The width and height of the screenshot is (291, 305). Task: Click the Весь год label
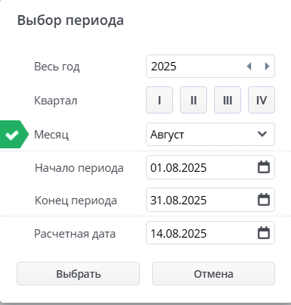coord(57,67)
